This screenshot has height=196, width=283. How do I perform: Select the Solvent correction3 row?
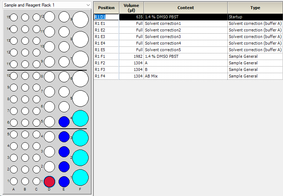tap(186, 37)
